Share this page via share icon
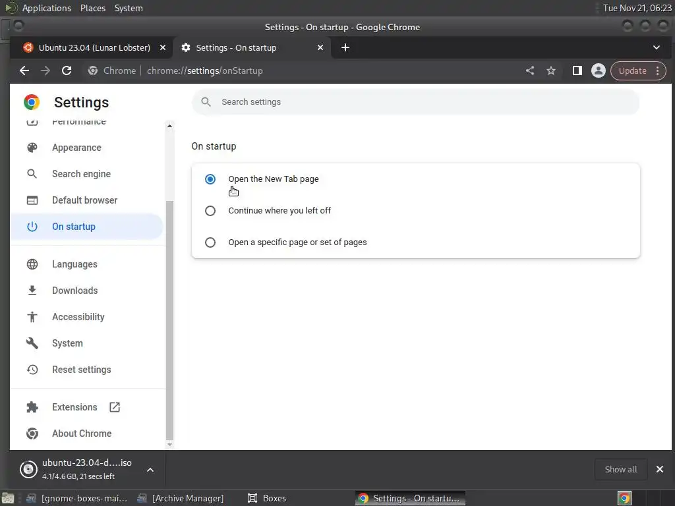This screenshot has height=506, width=675. [x=530, y=70]
